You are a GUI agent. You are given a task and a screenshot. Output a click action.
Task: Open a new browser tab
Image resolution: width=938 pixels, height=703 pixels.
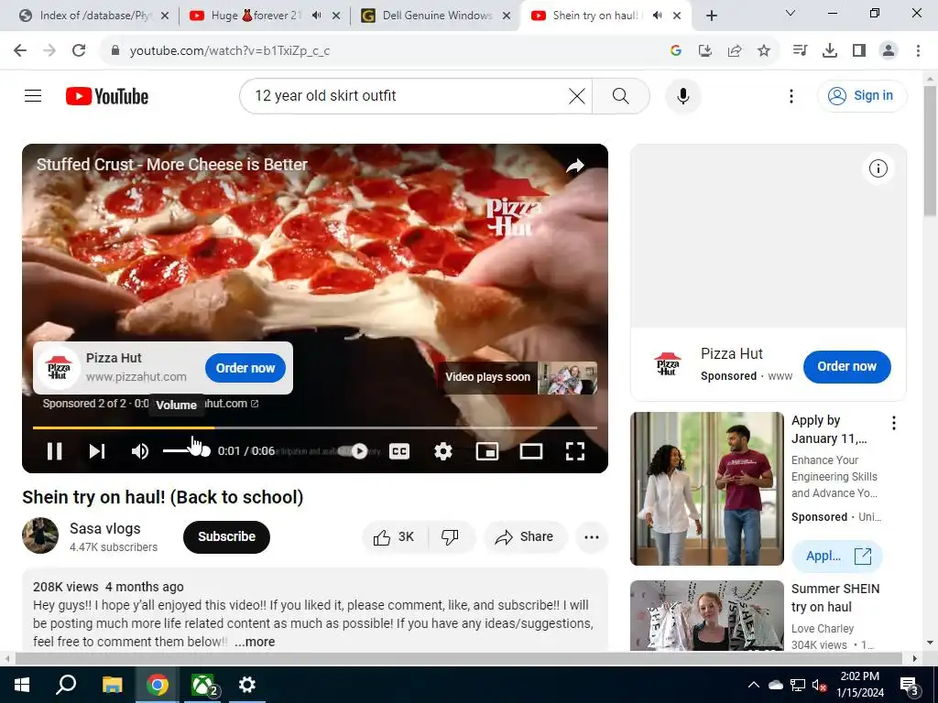pyautogui.click(x=711, y=16)
